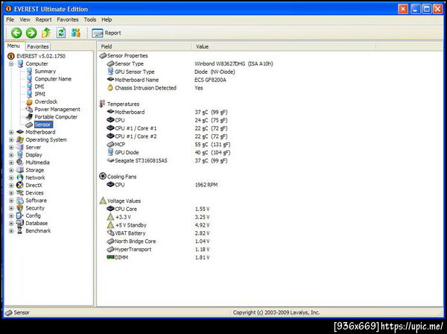This screenshot has width=447, height=334.
Task: Open the Report toolbar button
Action: (x=107, y=33)
